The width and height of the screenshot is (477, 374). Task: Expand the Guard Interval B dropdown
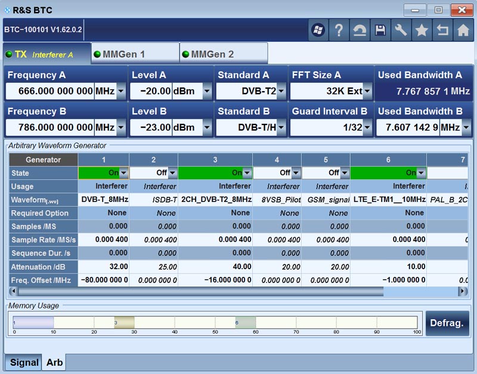point(367,127)
